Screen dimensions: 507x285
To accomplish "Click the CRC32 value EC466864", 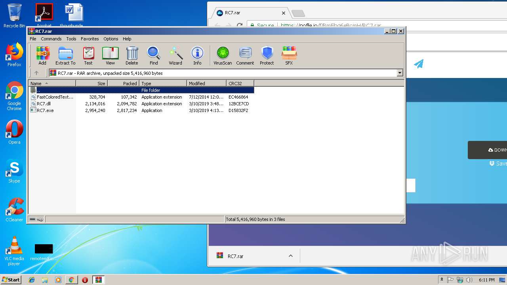I will (238, 97).
